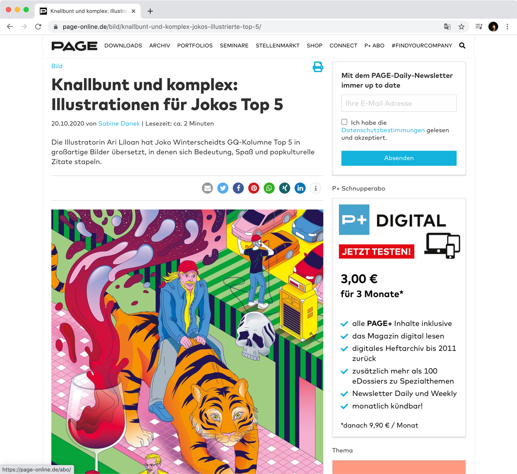Open the tiger illustration image
Image resolution: width=517 pixels, height=474 pixels.
[187, 341]
